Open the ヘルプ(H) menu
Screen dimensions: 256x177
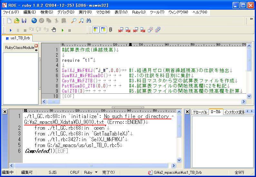pyautogui.click(x=200, y=12)
